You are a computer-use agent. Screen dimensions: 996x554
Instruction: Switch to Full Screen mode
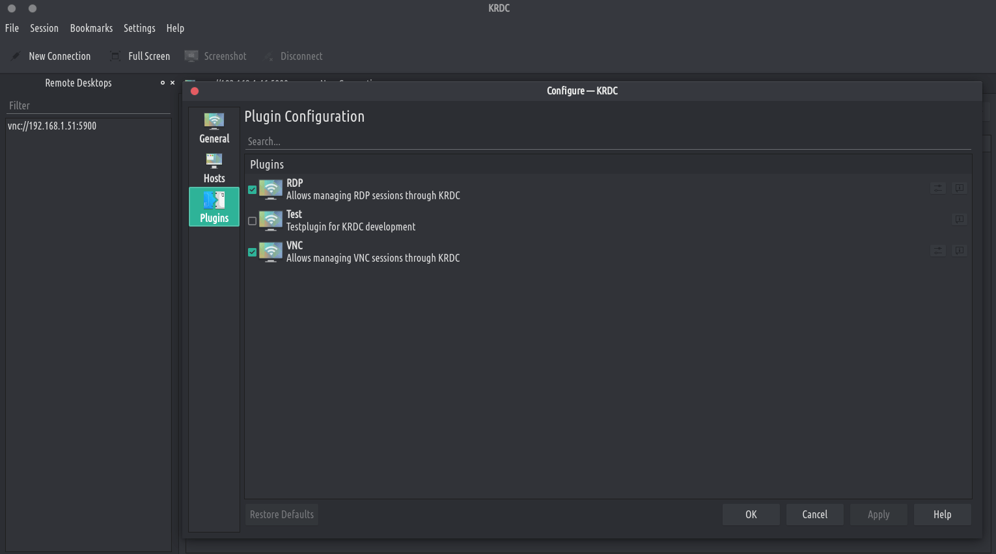(x=141, y=56)
